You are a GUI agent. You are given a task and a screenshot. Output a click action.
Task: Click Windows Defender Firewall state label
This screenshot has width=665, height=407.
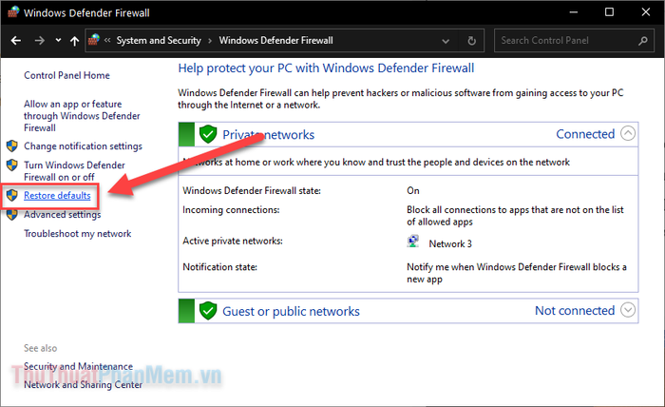click(x=252, y=190)
